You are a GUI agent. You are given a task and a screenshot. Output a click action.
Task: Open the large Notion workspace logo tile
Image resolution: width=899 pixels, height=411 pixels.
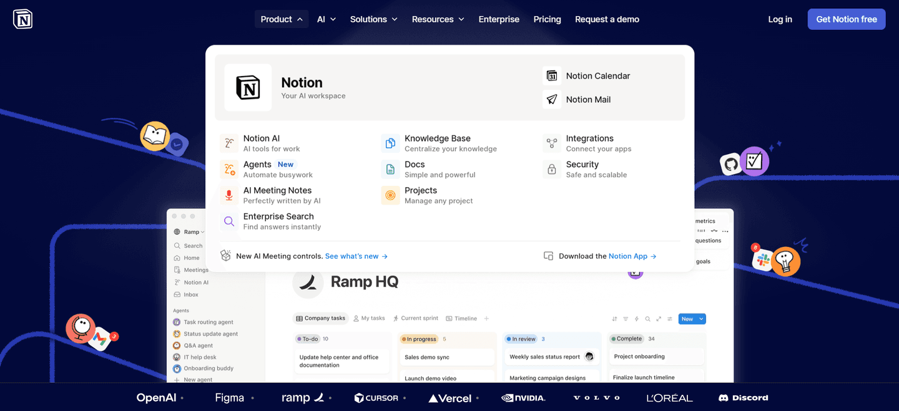tap(248, 87)
